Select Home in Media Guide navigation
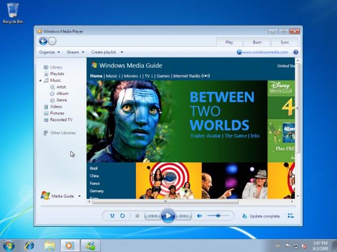Screen dimensions: 337x252 point(96,76)
